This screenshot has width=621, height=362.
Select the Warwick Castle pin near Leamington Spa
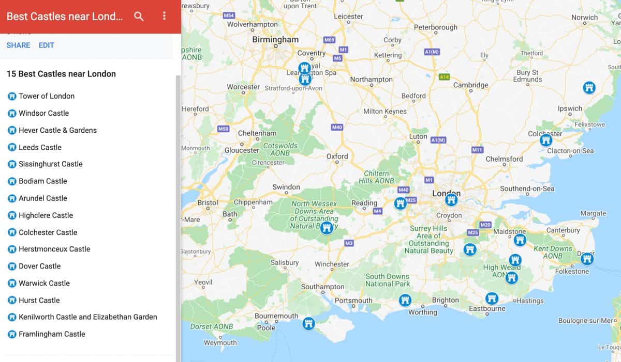305,79
